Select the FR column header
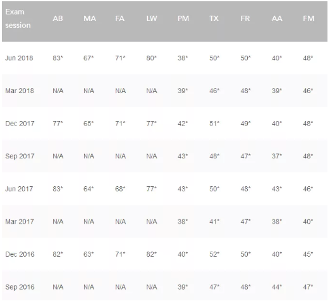Viewport: 330px width, 301px height. click(x=245, y=18)
